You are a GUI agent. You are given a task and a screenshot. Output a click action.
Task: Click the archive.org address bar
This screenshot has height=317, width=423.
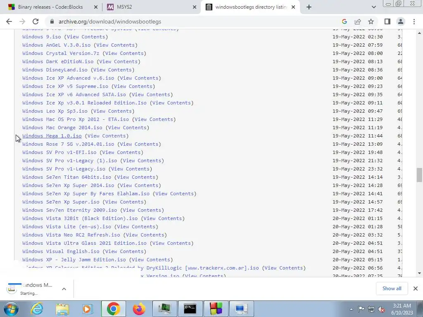click(x=194, y=21)
